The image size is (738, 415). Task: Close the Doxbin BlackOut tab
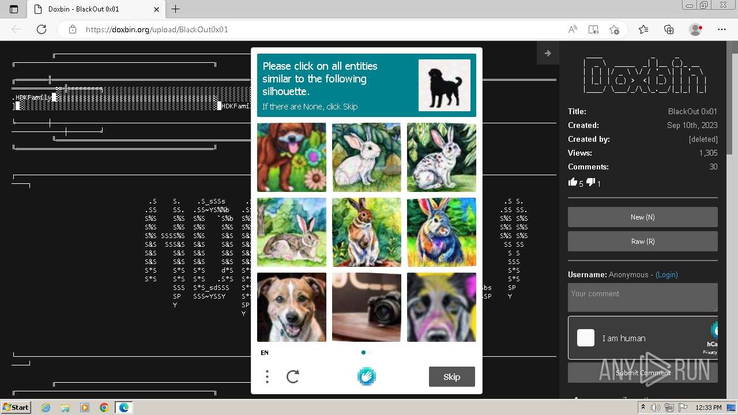click(x=157, y=9)
